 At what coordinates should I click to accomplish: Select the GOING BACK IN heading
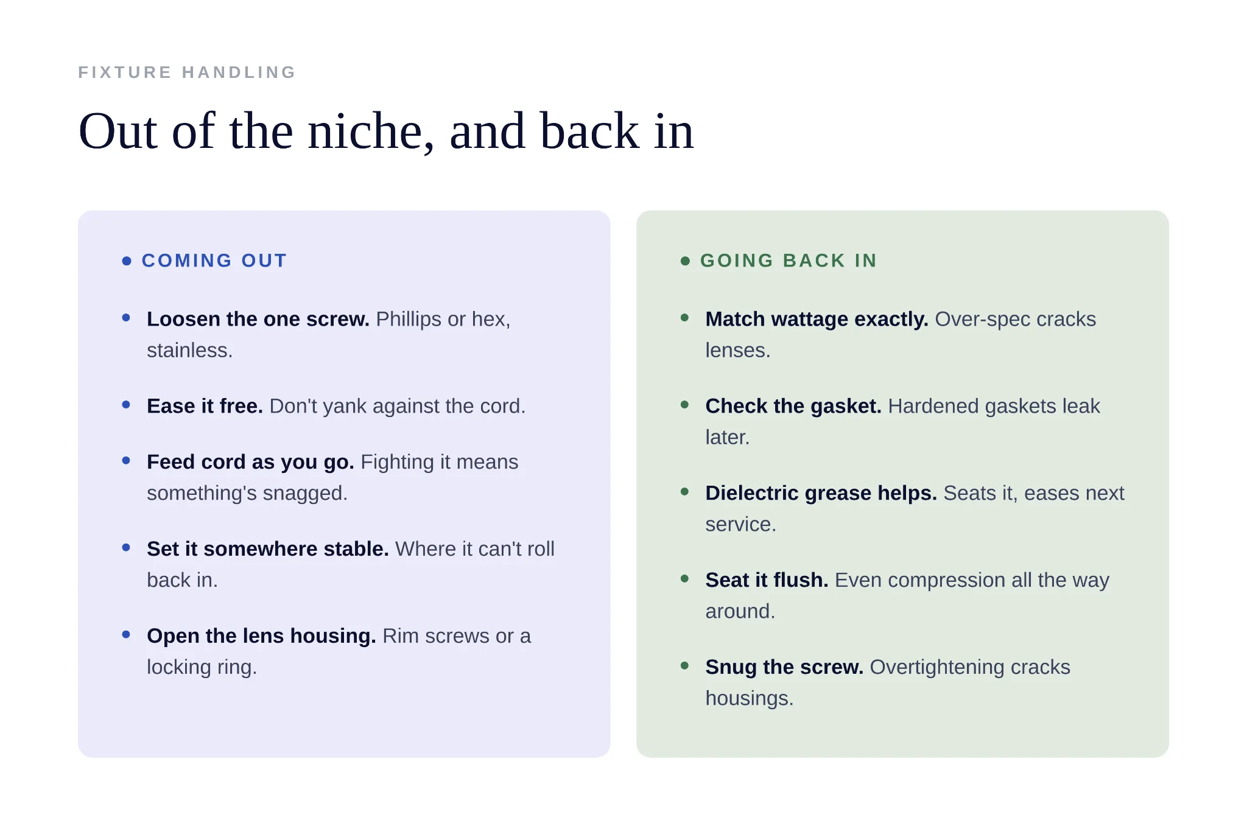point(789,261)
